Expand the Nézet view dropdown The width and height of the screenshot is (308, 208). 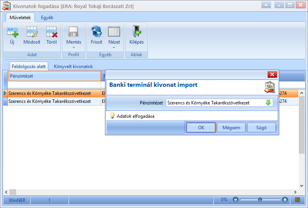(x=114, y=48)
